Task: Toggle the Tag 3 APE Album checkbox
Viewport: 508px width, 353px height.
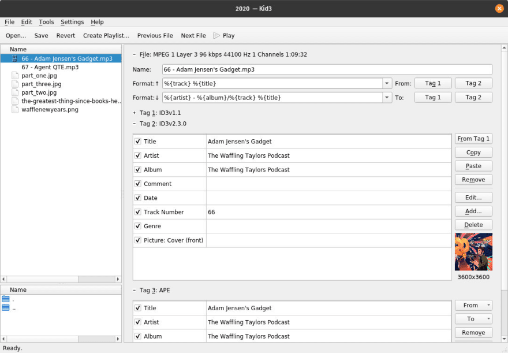Action: point(138,336)
